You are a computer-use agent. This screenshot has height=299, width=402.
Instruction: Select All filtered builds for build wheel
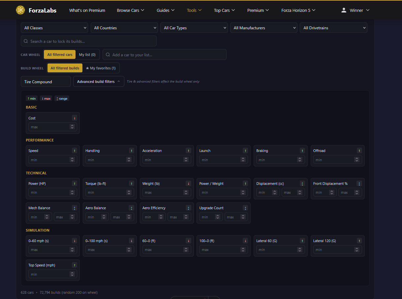tap(65, 68)
